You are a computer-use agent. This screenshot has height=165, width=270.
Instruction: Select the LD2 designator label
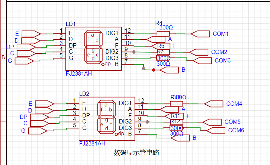coord(84,94)
